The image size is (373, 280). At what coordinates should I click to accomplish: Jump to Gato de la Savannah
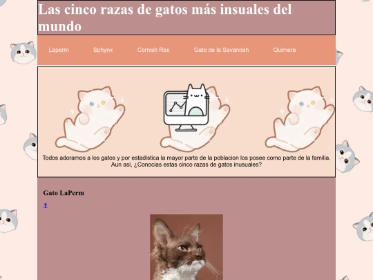tap(221, 50)
